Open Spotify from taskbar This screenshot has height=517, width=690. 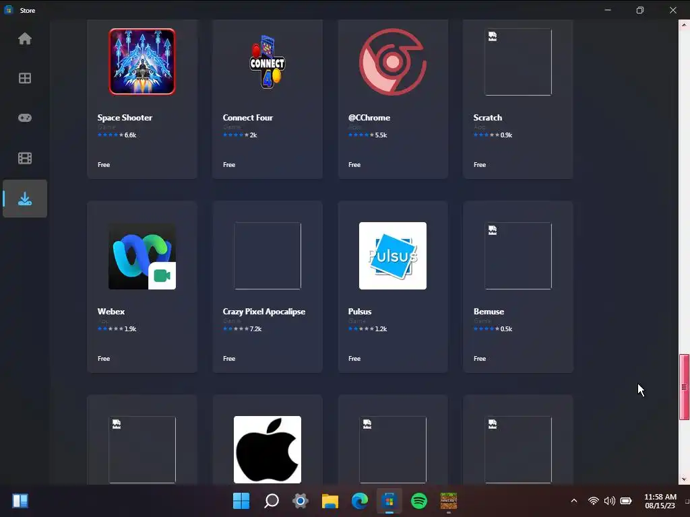(x=419, y=501)
